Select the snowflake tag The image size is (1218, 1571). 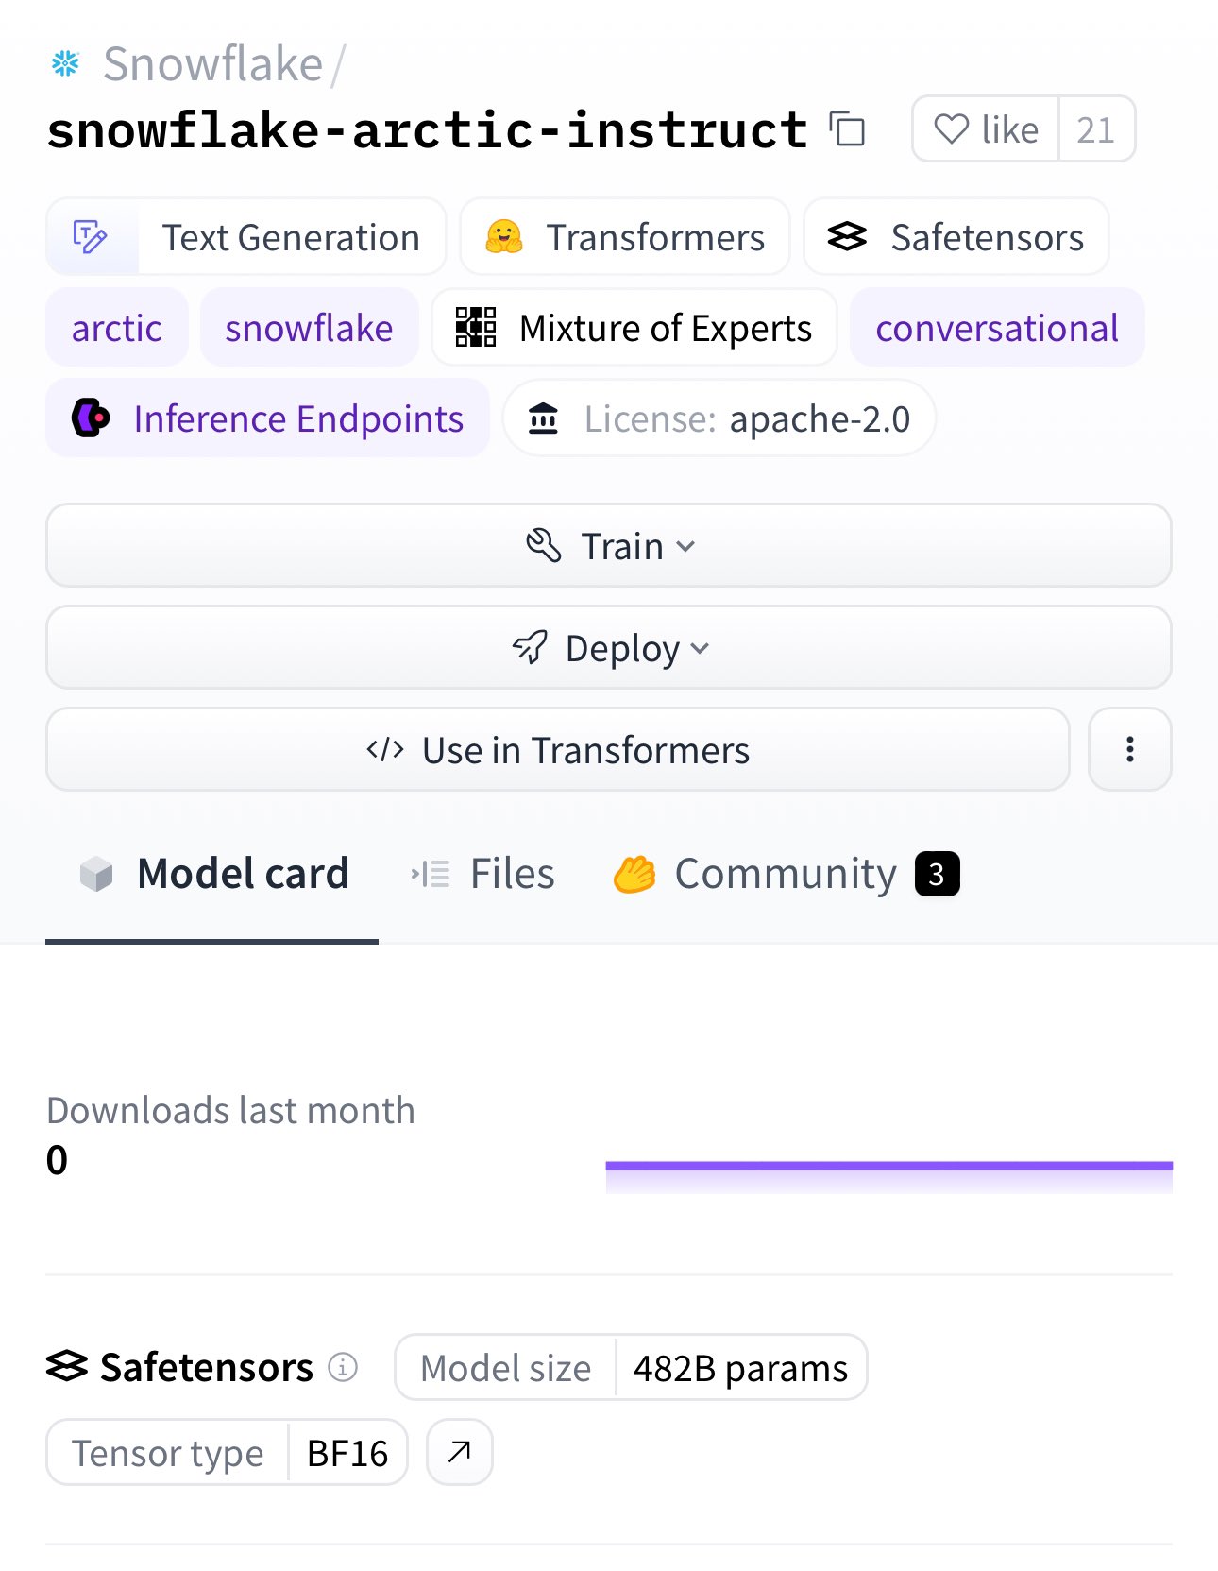coord(309,328)
